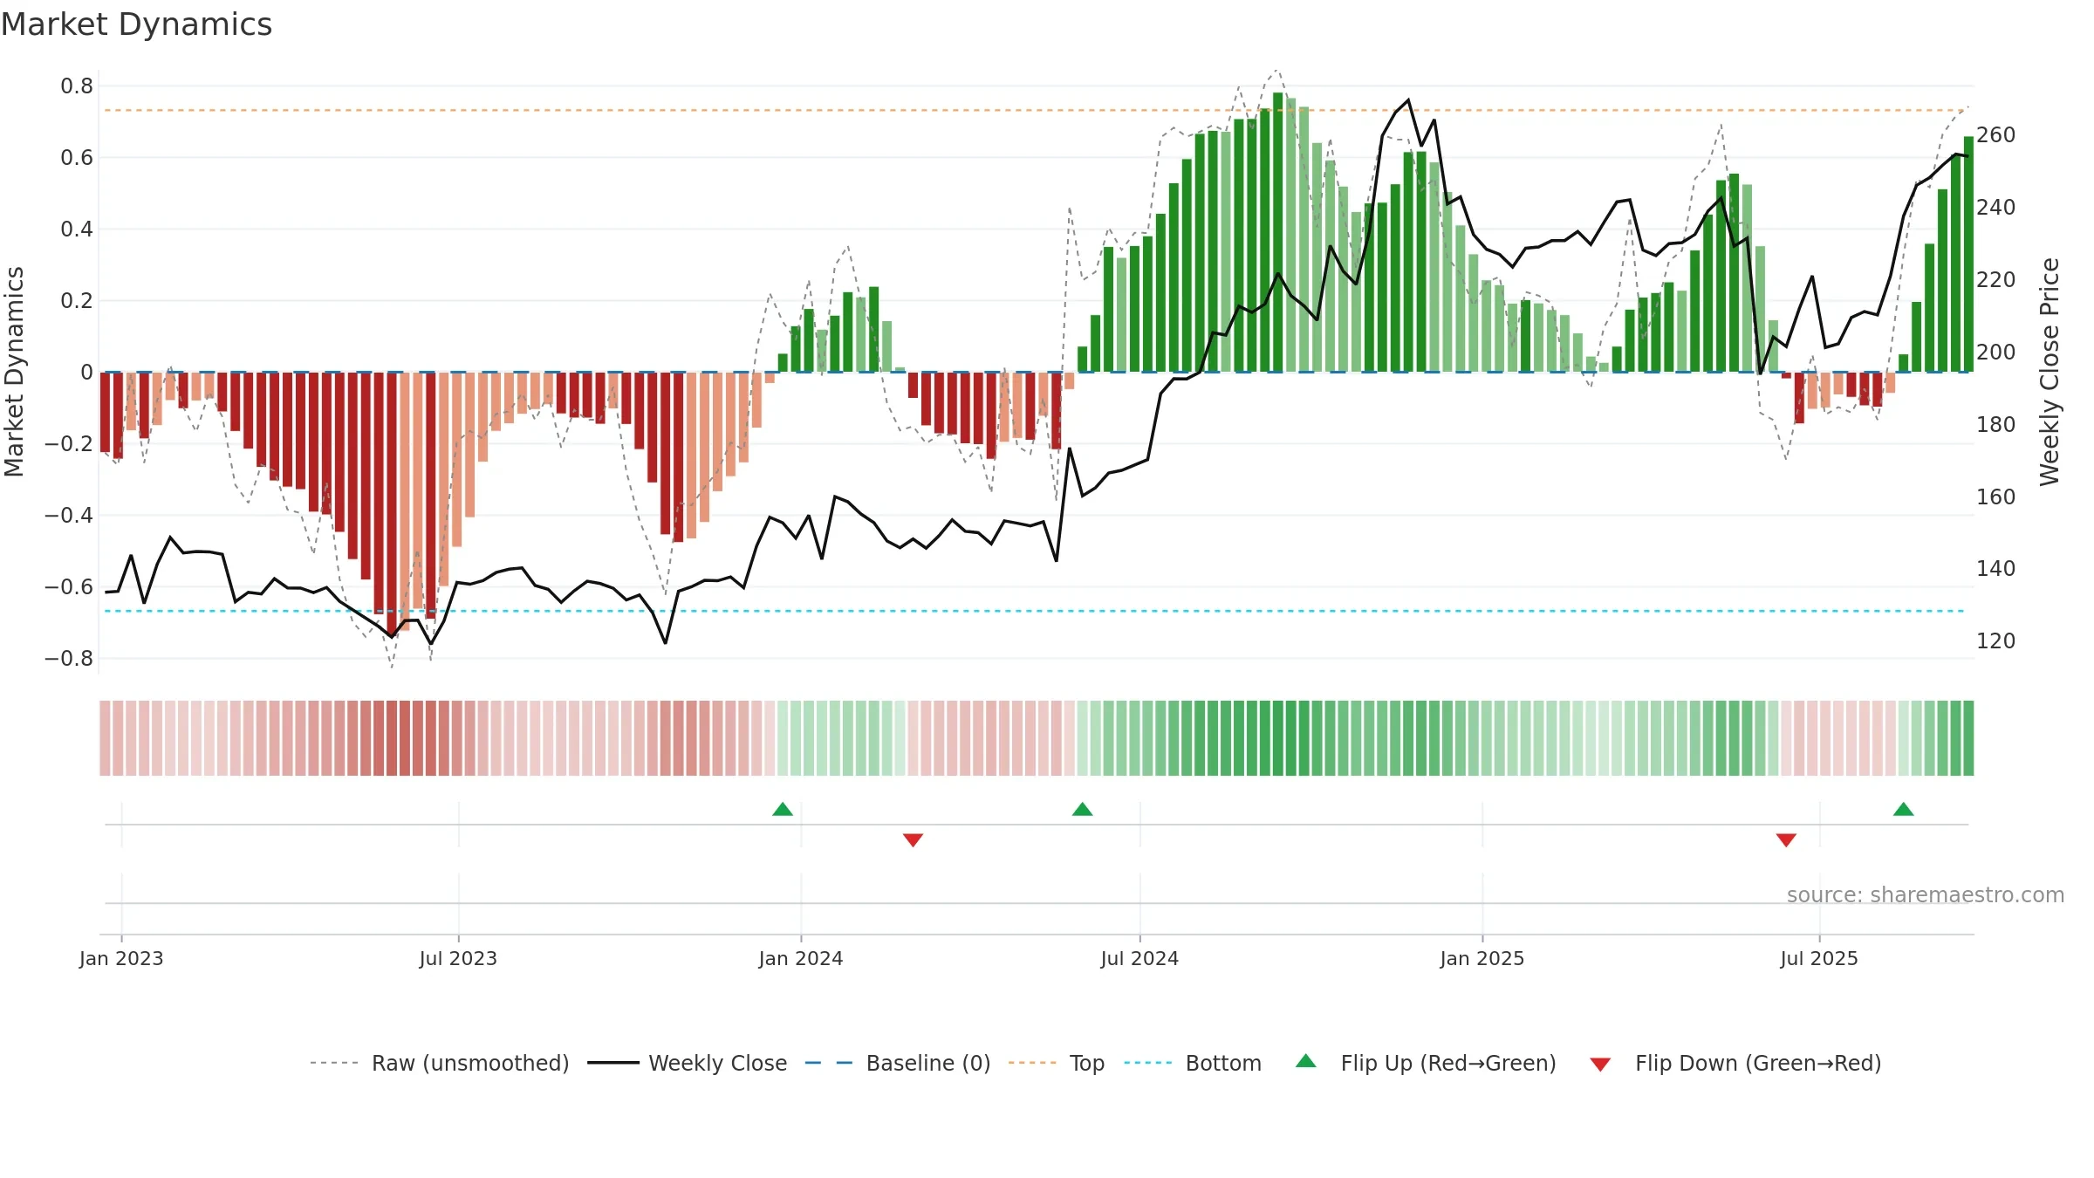Toggle the Baseline (0) legend entry

pyautogui.click(x=898, y=1063)
